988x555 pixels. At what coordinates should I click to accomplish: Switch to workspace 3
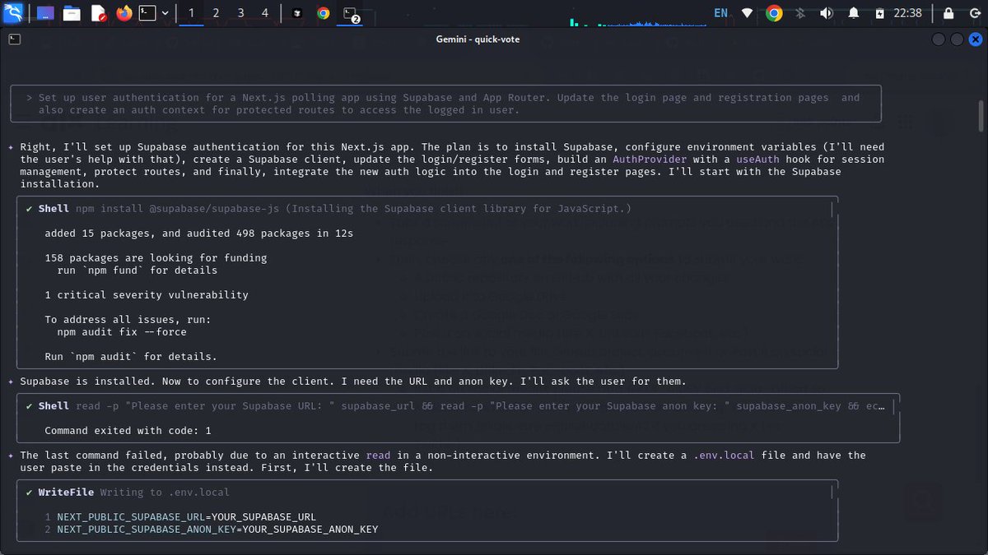(240, 13)
